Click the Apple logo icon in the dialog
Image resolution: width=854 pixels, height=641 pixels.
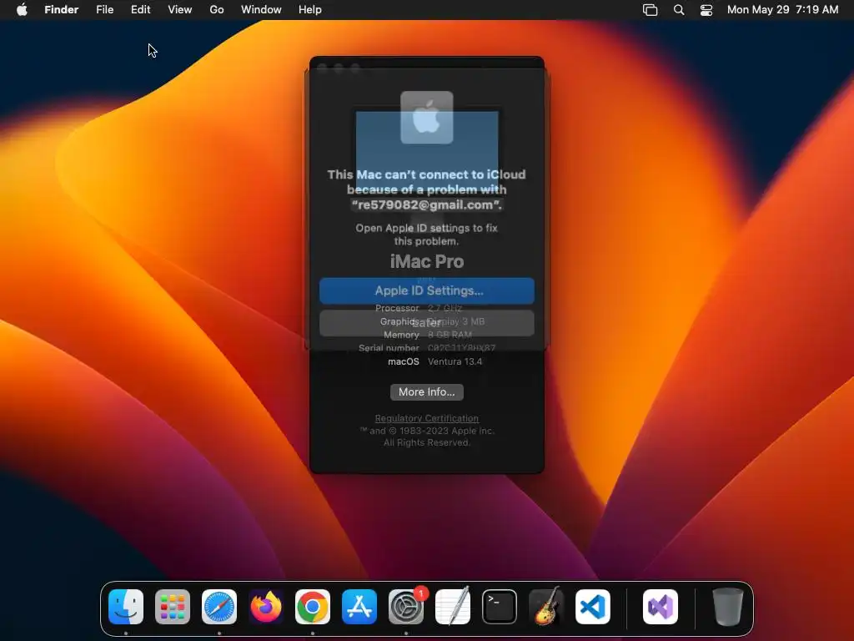(x=427, y=118)
